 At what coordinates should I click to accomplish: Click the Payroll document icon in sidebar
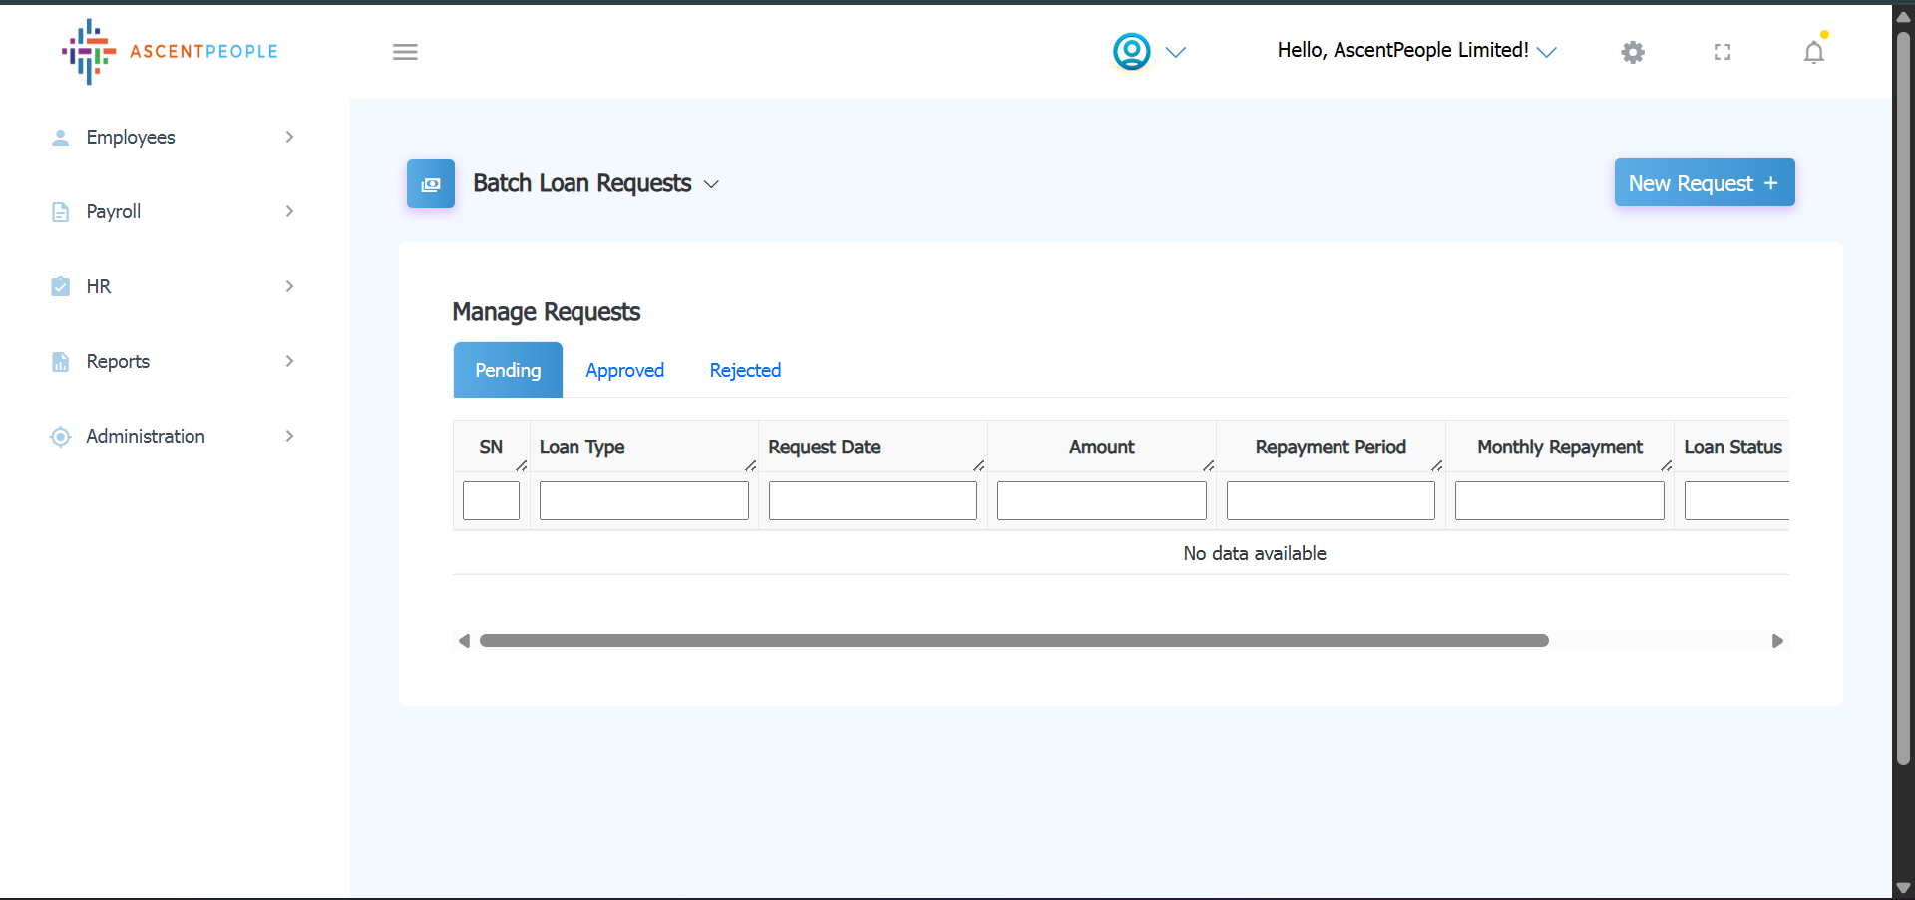pyautogui.click(x=61, y=212)
